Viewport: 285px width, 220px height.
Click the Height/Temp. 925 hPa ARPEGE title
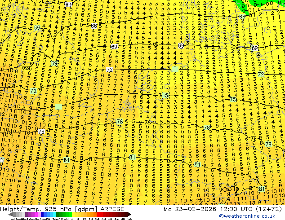coord(62,209)
